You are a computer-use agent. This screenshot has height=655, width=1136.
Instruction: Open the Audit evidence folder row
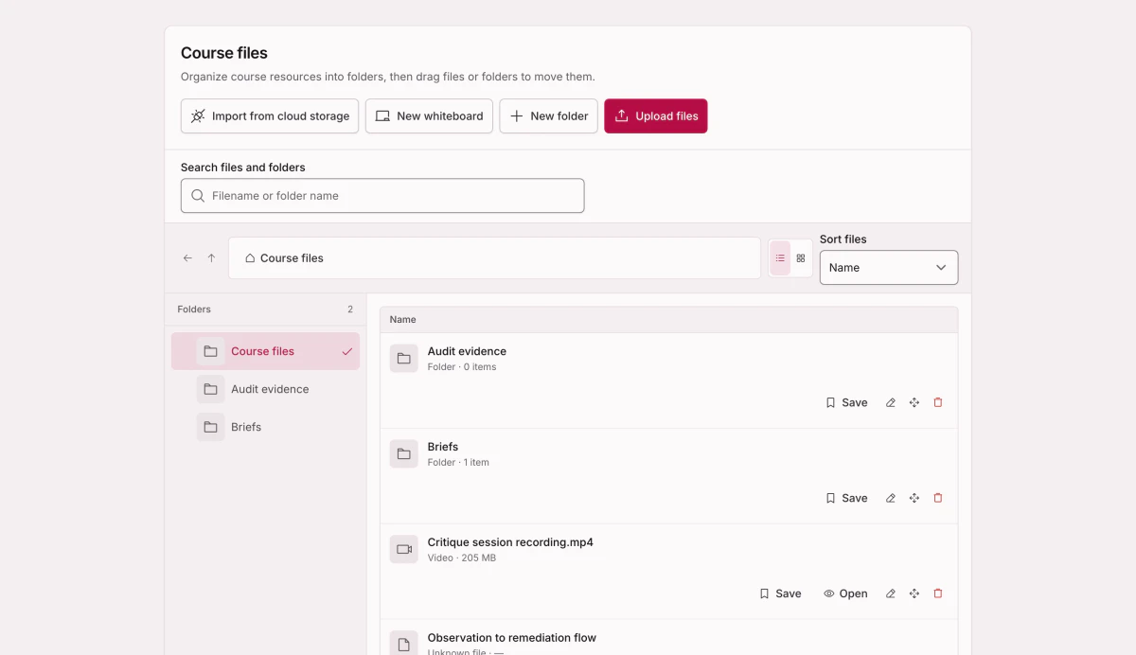coord(668,381)
